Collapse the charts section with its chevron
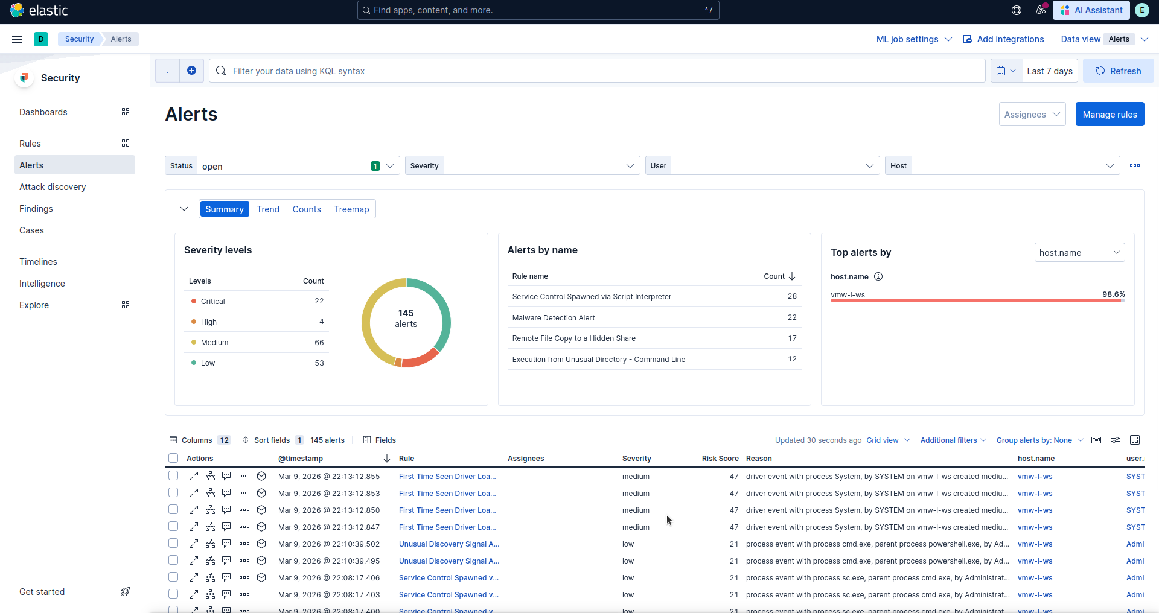Viewport: 1159px width, 613px height. click(184, 209)
